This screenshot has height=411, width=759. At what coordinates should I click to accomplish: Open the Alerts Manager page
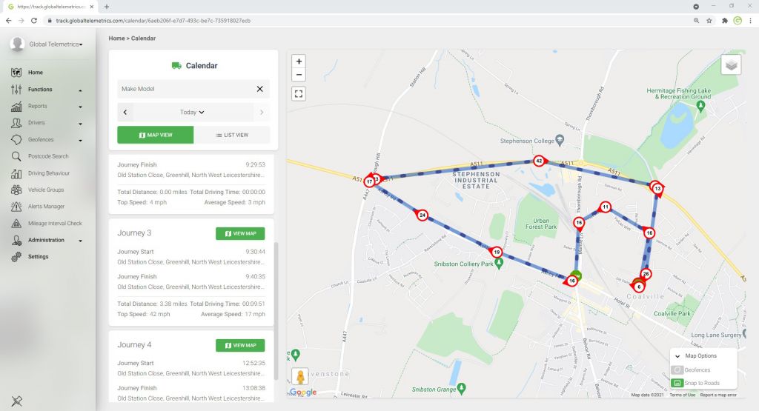point(46,207)
